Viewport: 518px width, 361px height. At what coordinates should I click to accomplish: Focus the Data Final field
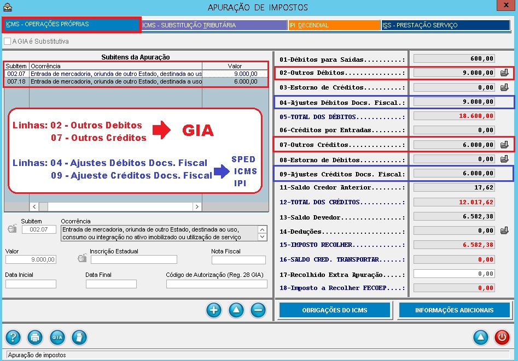click(111, 284)
